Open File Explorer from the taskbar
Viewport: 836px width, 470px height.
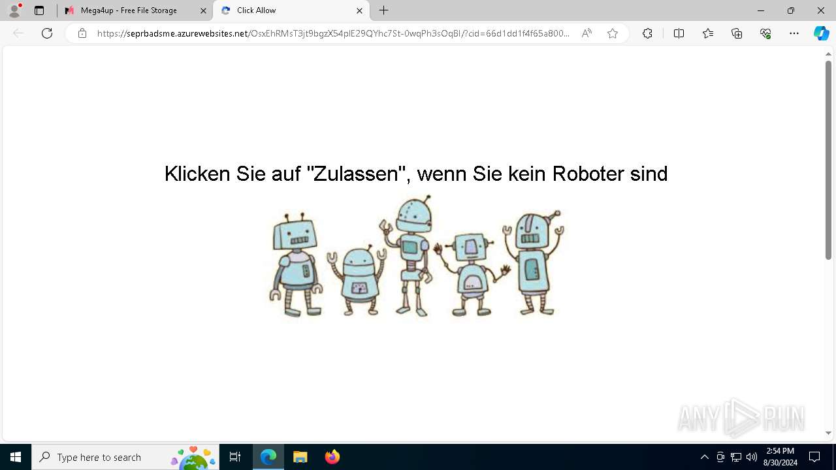[x=300, y=457]
